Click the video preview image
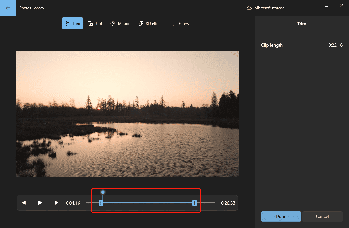The height and width of the screenshot is (228, 349). (x=127, y=114)
